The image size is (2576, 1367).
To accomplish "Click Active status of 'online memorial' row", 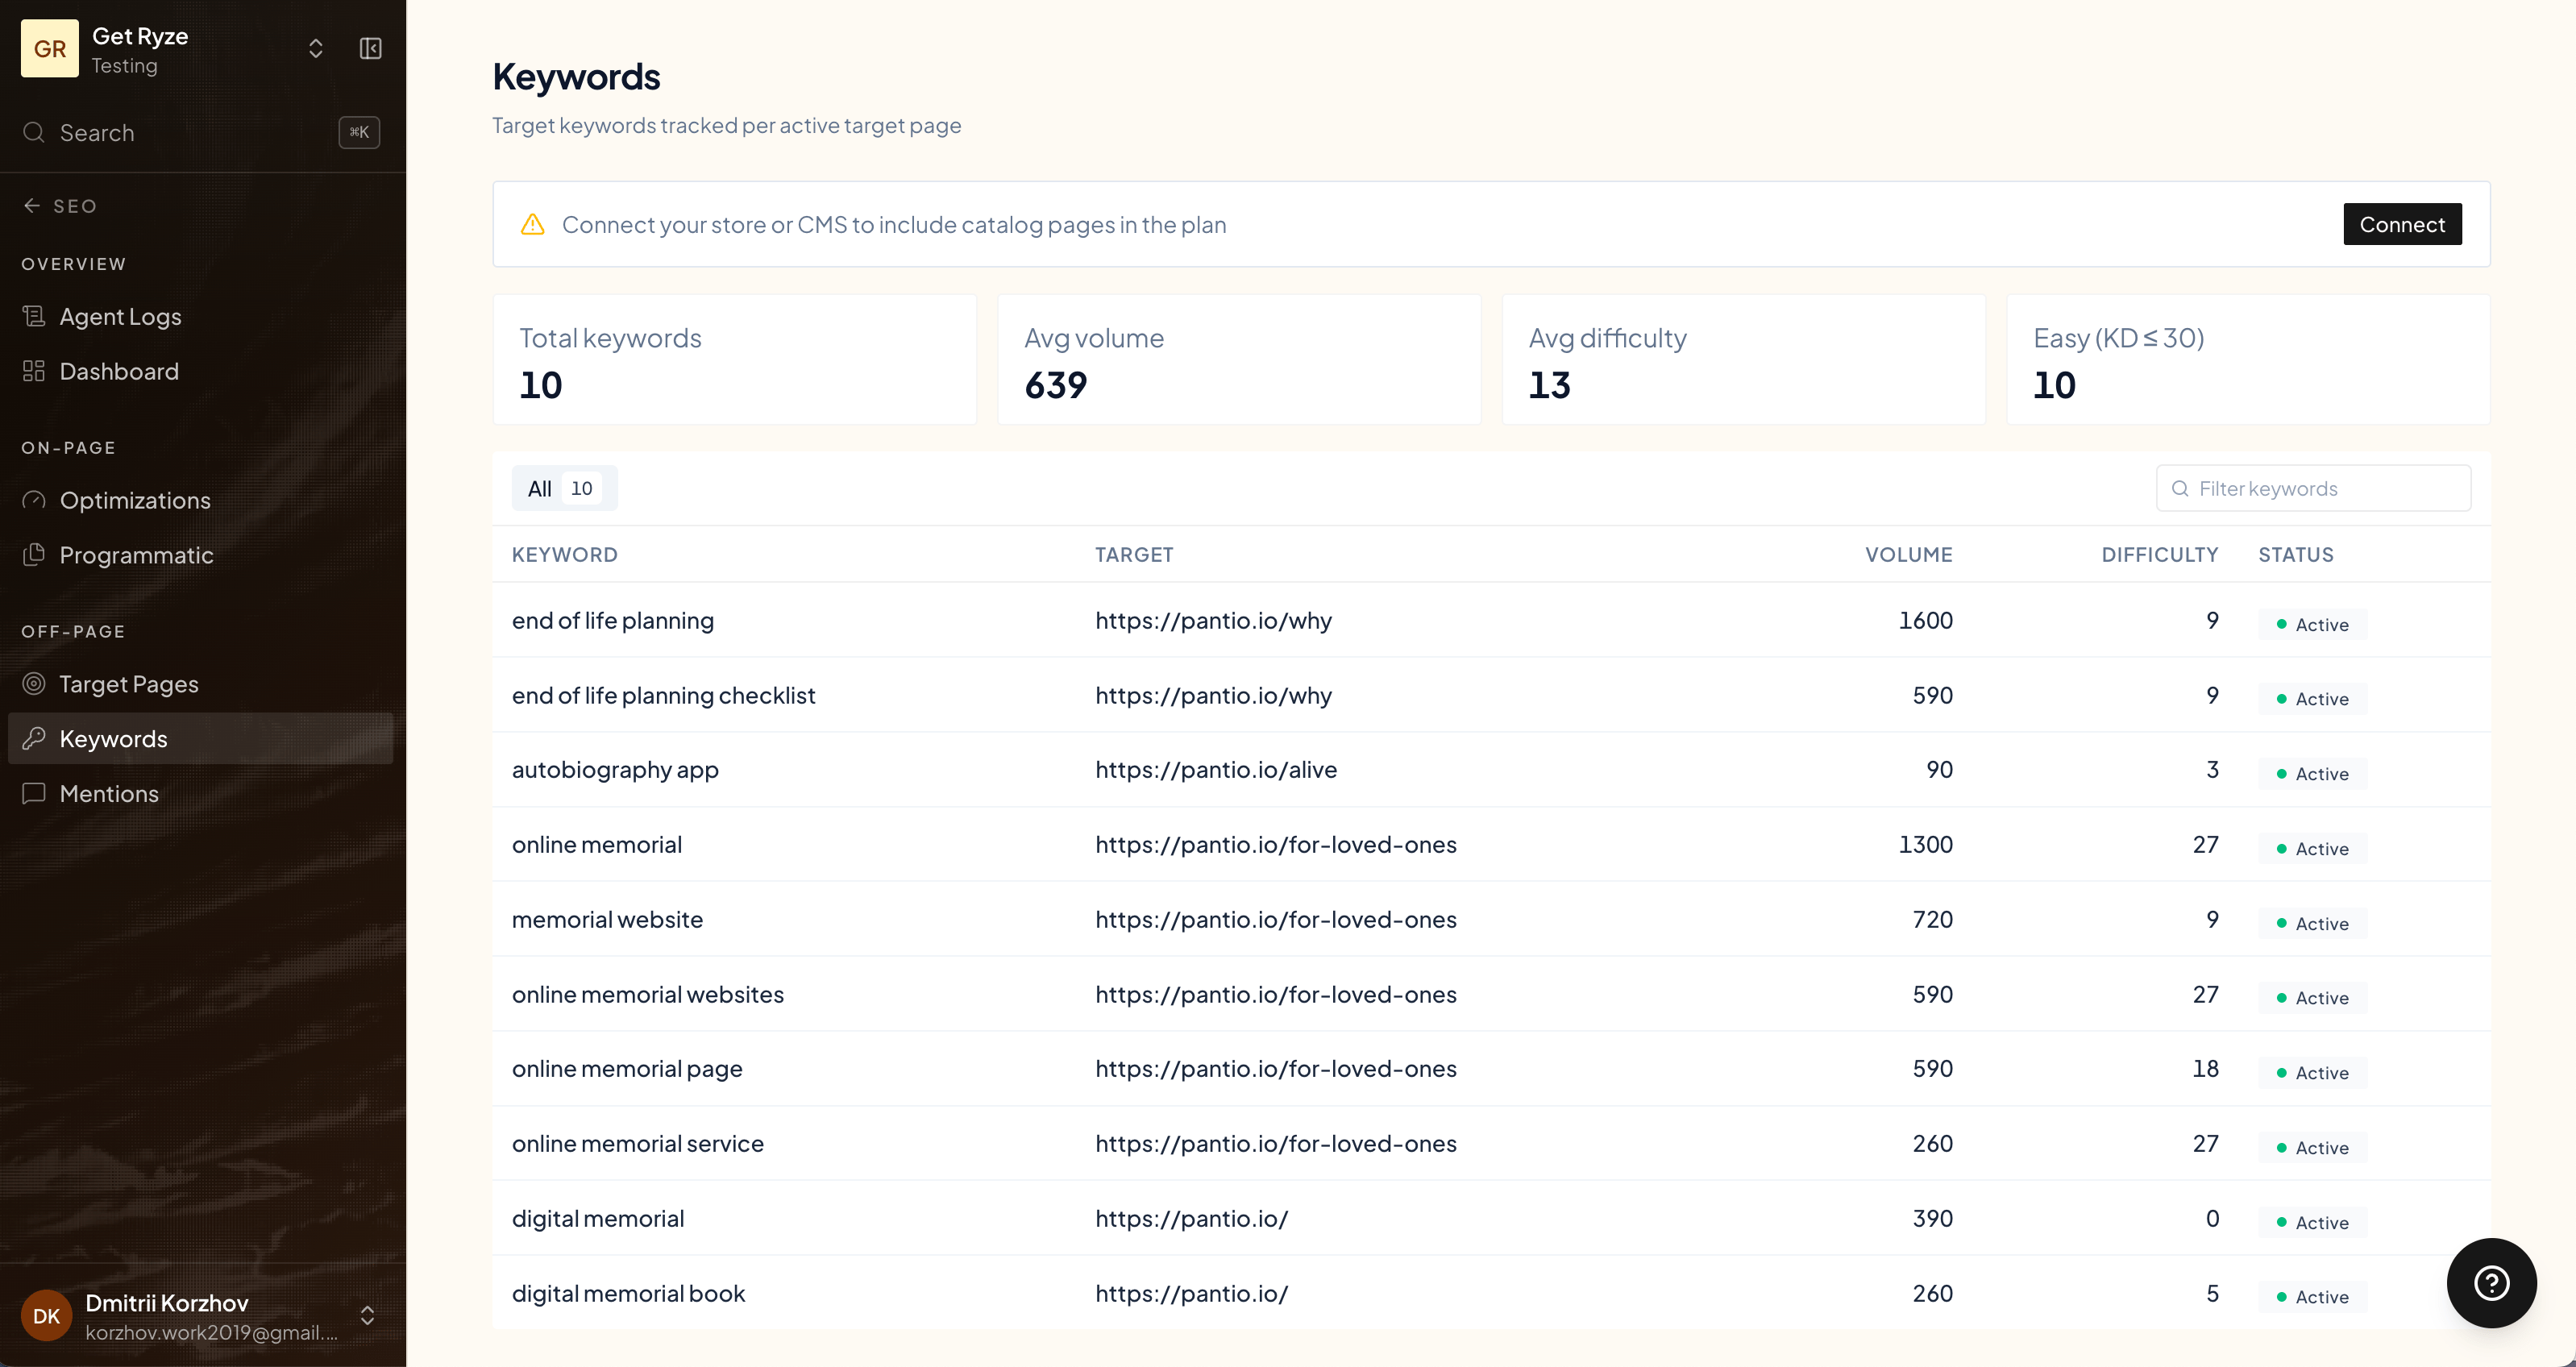I will pos(2312,848).
